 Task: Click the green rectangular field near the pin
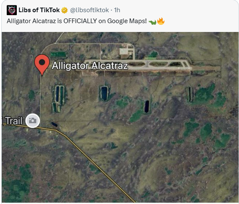click(58, 55)
